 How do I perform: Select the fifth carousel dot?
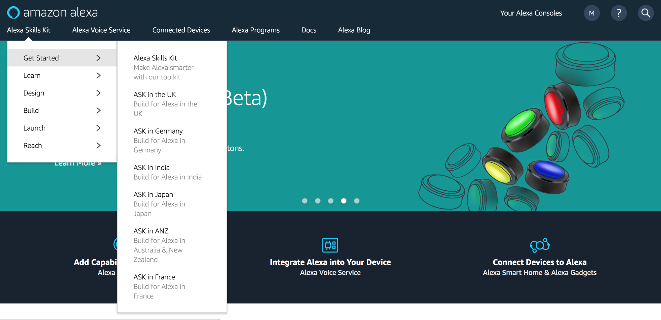point(356,201)
